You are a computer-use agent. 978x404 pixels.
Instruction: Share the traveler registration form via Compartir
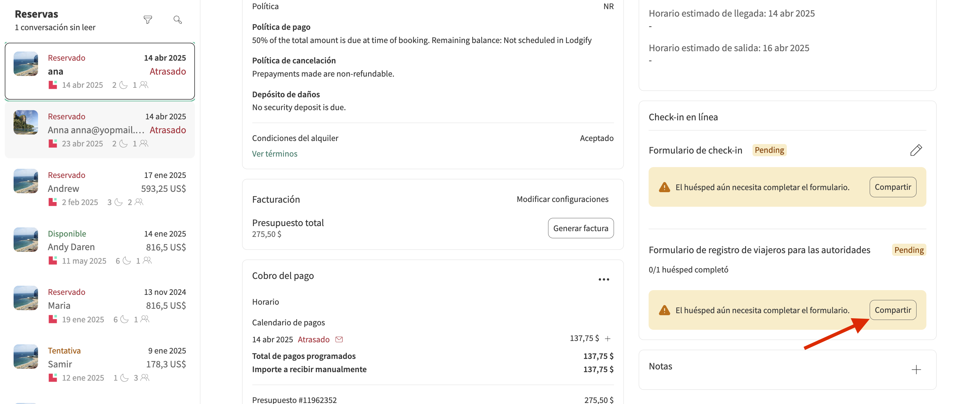coord(892,310)
